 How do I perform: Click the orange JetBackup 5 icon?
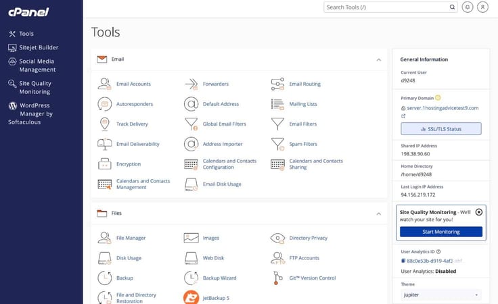(191, 298)
